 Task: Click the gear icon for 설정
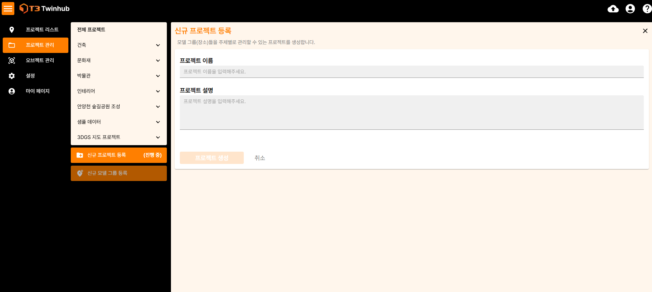[12, 76]
